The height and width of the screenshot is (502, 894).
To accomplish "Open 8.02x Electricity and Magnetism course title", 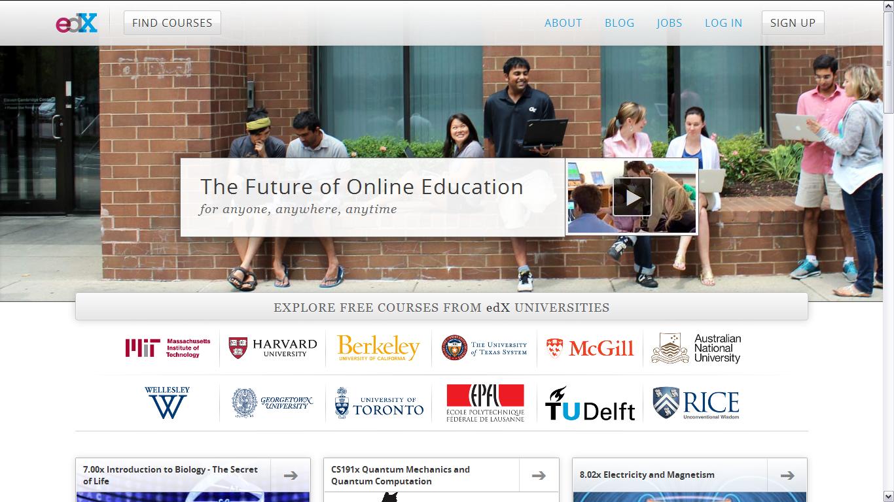I will pos(647,475).
